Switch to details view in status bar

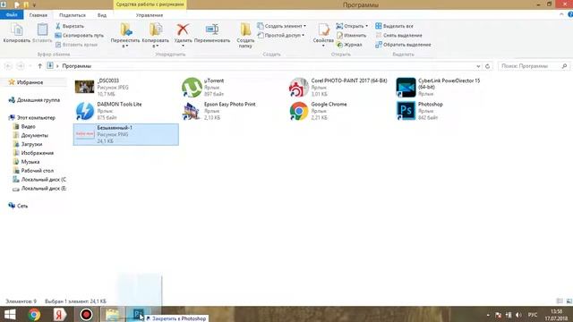(560, 301)
